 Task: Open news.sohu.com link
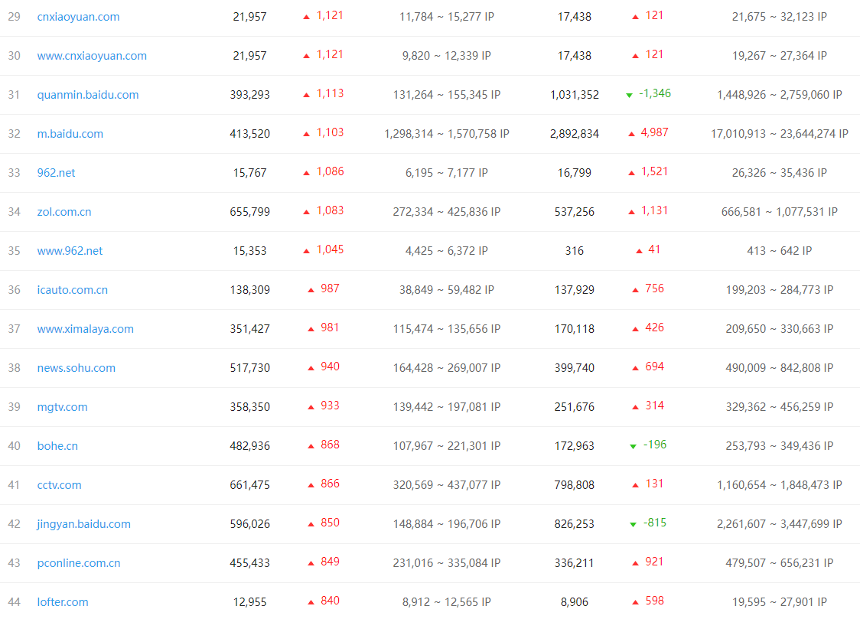77,368
